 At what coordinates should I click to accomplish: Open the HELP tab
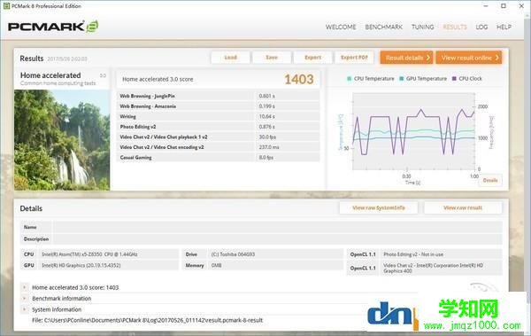tap(504, 27)
